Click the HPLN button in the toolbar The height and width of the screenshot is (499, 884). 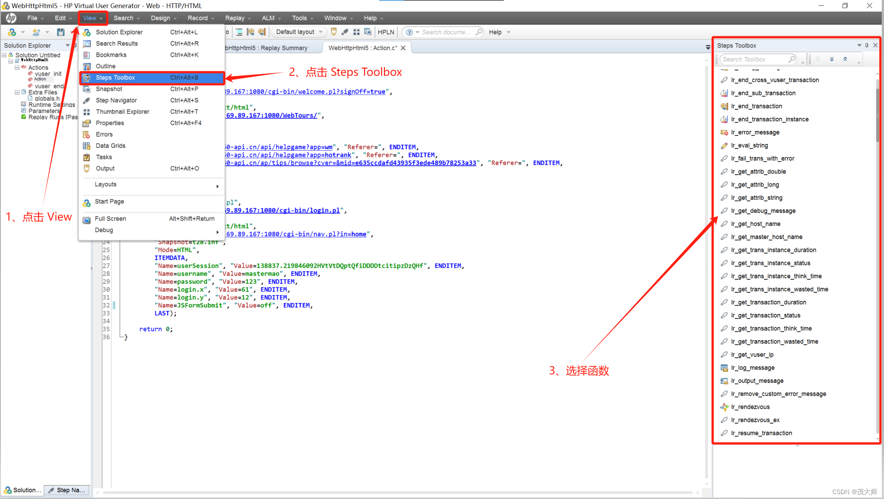click(x=386, y=32)
